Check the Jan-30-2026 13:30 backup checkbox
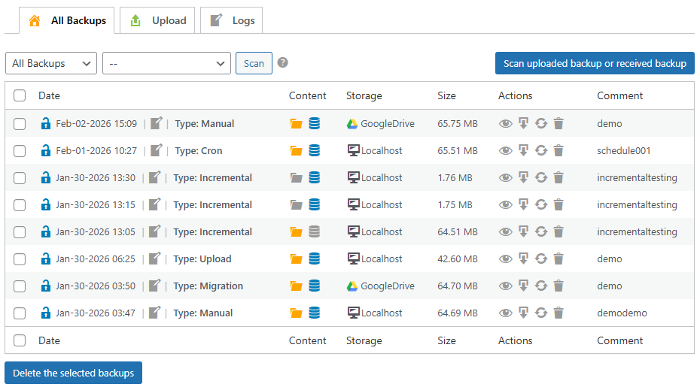Image resolution: width=700 pixels, height=390 pixels. tap(20, 178)
